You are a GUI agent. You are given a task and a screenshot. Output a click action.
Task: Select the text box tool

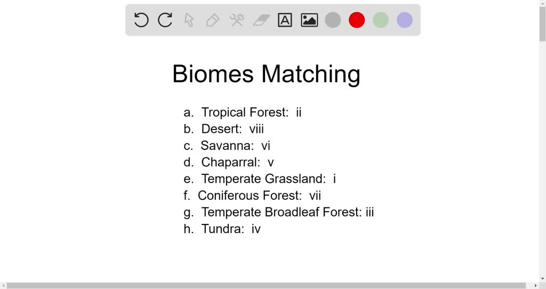click(x=285, y=20)
